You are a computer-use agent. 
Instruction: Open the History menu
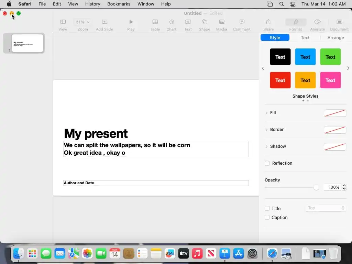[92, 4]
